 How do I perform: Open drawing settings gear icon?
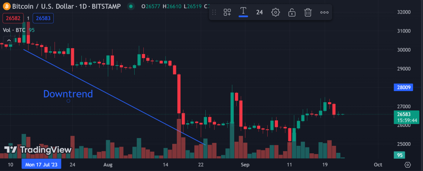pyautogui.click(x=276, y=12)
